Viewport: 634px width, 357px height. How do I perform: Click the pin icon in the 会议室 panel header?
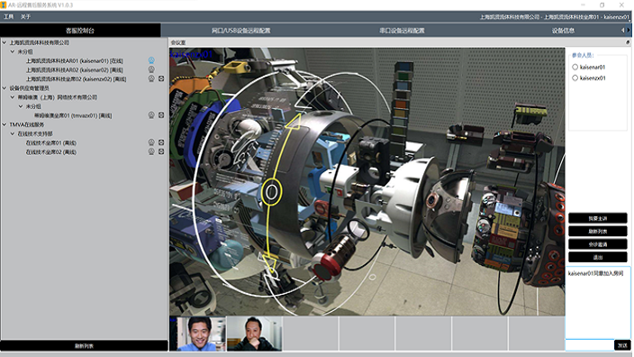628,42
